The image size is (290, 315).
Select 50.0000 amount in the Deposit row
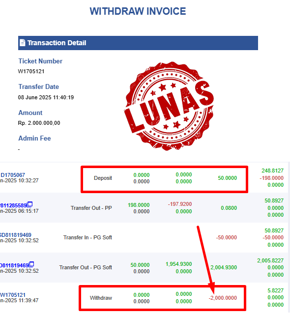pos(227,178)
